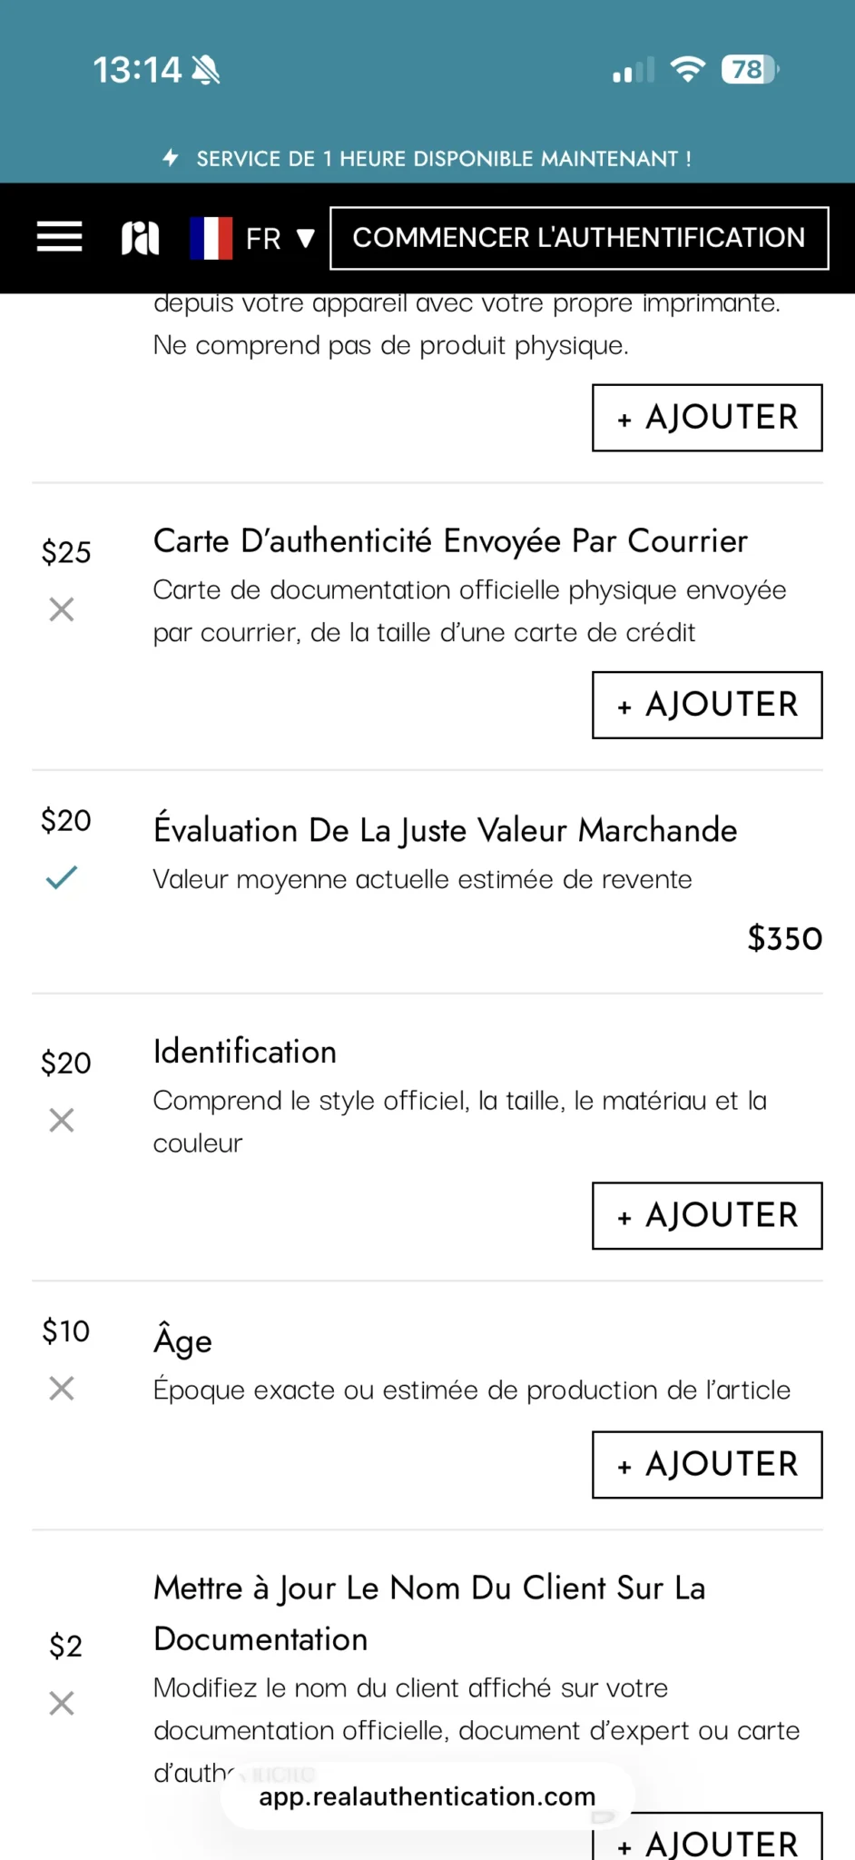Add the Identification service

(x=707, y=1216)
